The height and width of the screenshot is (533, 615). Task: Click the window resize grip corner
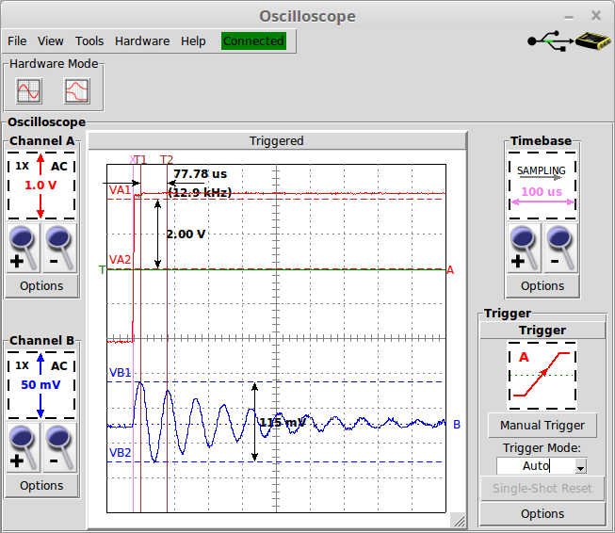[x=459, y=521]
